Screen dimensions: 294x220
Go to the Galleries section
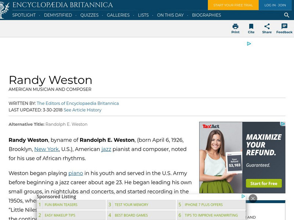click(118, 15)
